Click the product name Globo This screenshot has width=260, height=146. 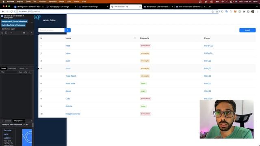pos(68,91)
